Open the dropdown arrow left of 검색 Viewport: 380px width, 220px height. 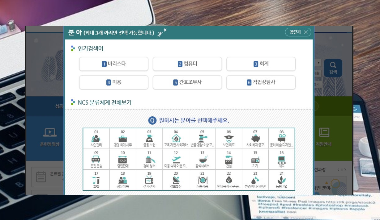click(x=318, y=63)
